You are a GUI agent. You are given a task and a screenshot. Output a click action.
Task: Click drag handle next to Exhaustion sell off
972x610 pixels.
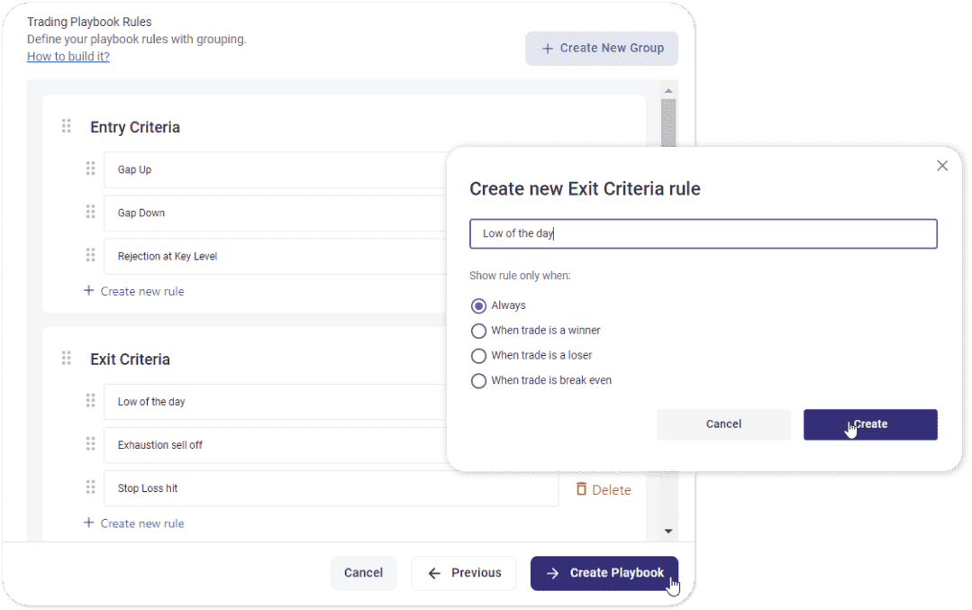pyautogui.click(x=90, y=444)
